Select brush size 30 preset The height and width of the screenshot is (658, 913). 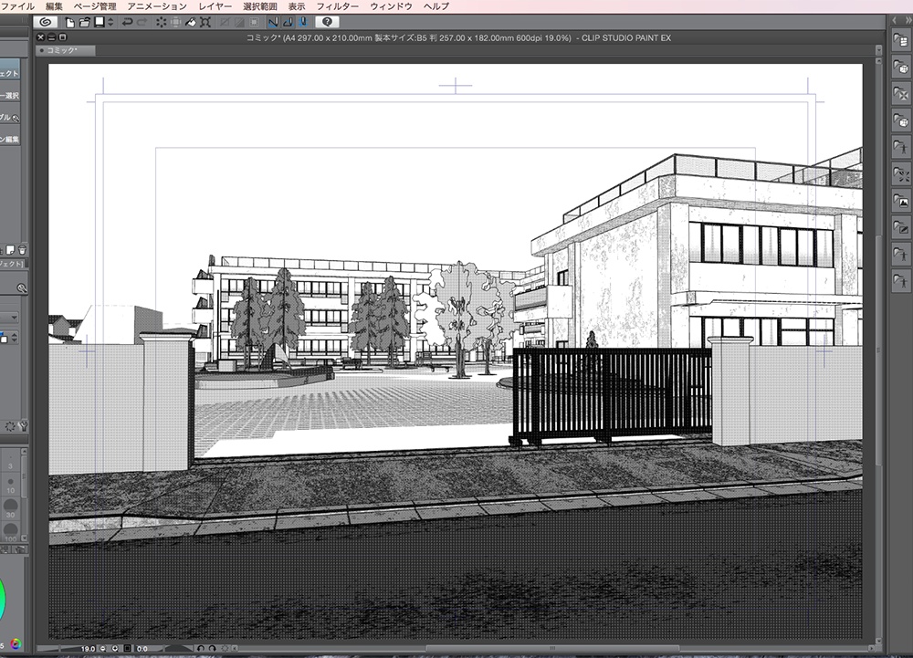click(10, 508)
